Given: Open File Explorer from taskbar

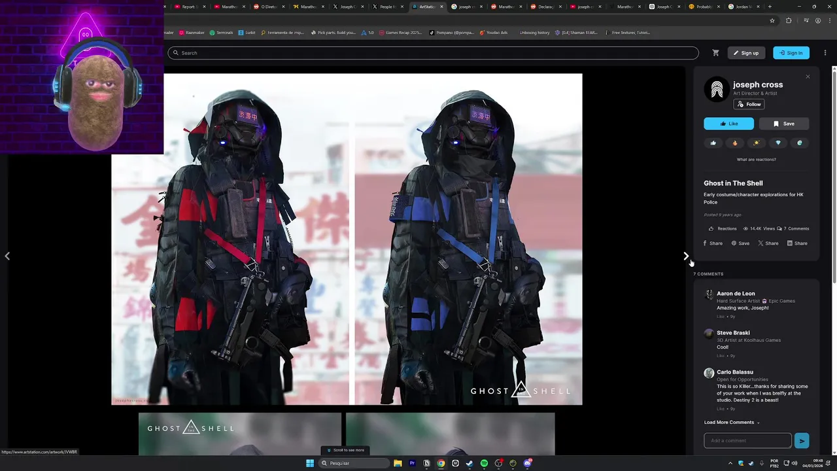Looking at the screenshot, I should coord(398,463).
